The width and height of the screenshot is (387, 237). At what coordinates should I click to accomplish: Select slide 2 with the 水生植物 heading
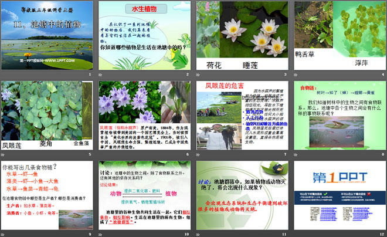(x=145, y=36)
